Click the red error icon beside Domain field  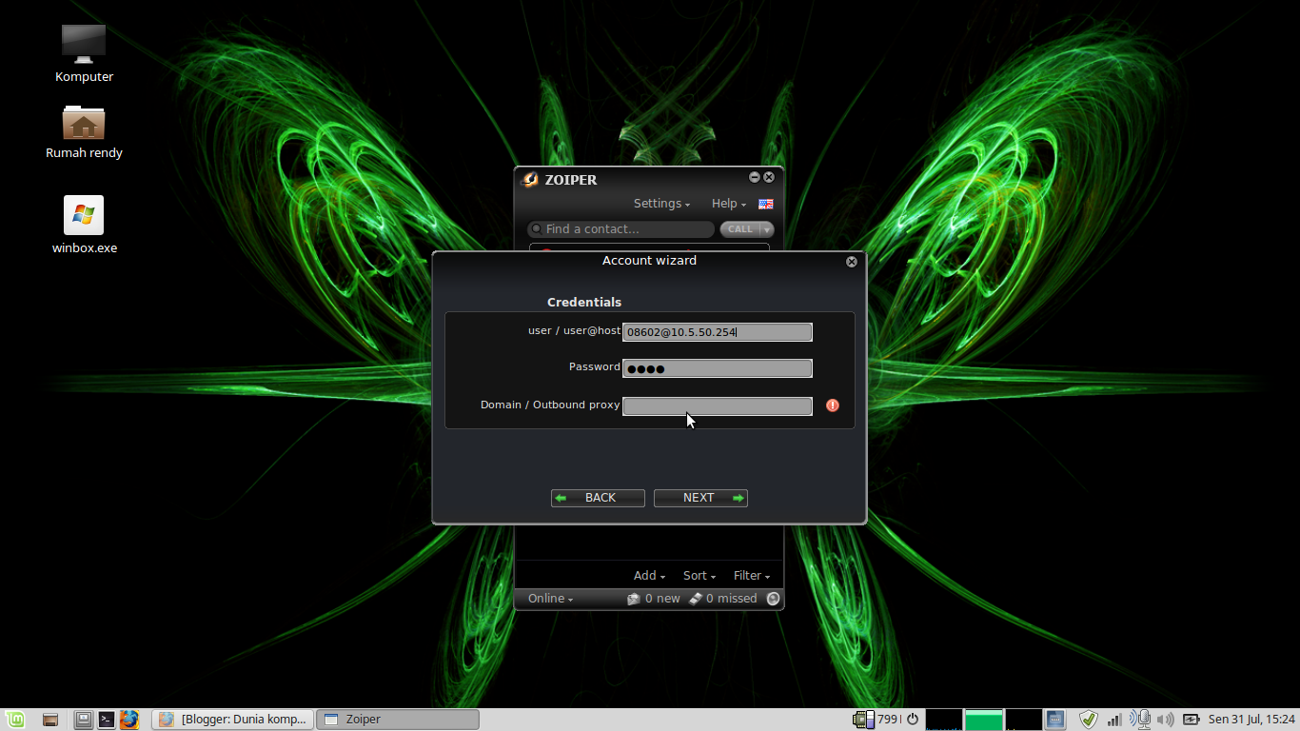(833, 405)
